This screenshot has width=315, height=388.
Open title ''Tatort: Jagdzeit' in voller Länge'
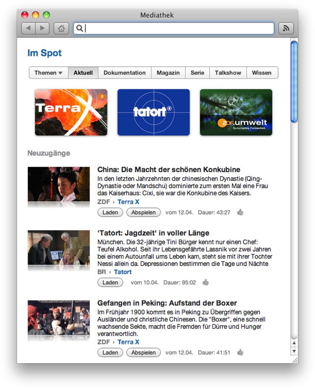[x=153, y=233]
